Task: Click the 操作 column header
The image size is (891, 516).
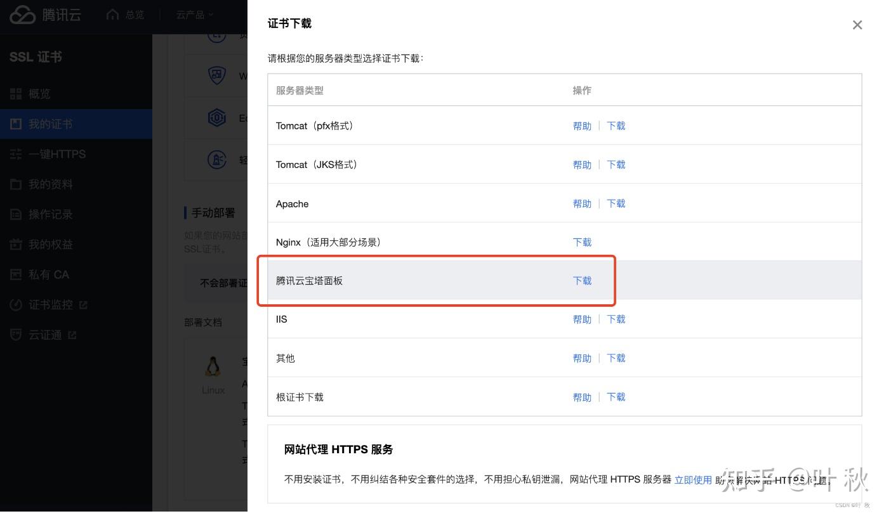Action: (x=582, y=91)
